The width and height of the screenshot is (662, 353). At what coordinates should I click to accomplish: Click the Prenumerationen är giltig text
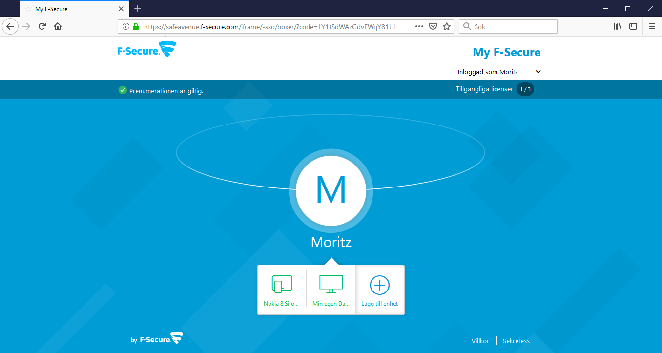[x=166, y=91]
